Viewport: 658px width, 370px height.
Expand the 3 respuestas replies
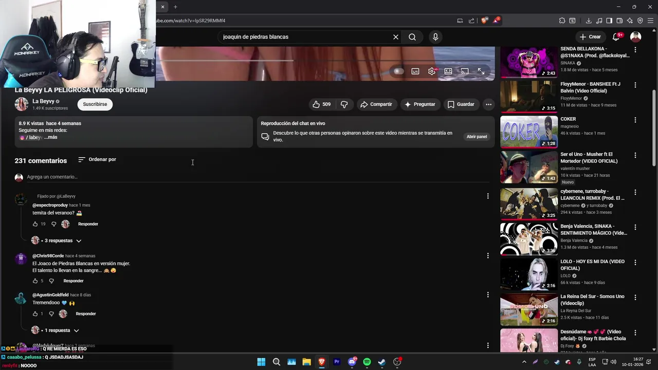pos(58,240)
